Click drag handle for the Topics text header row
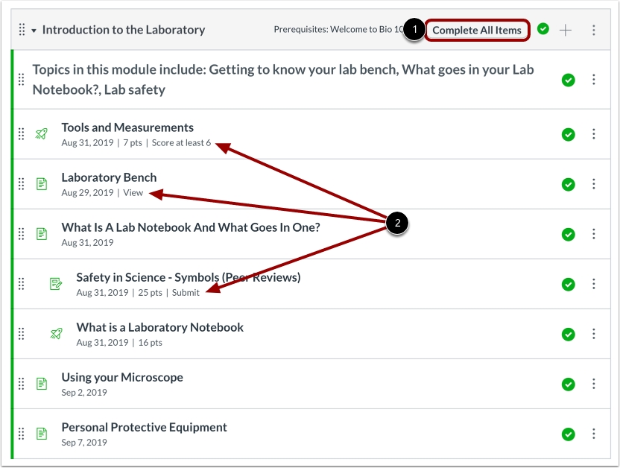Image resolution: width=620 pixels, height=468 pixels. point(22,79)
